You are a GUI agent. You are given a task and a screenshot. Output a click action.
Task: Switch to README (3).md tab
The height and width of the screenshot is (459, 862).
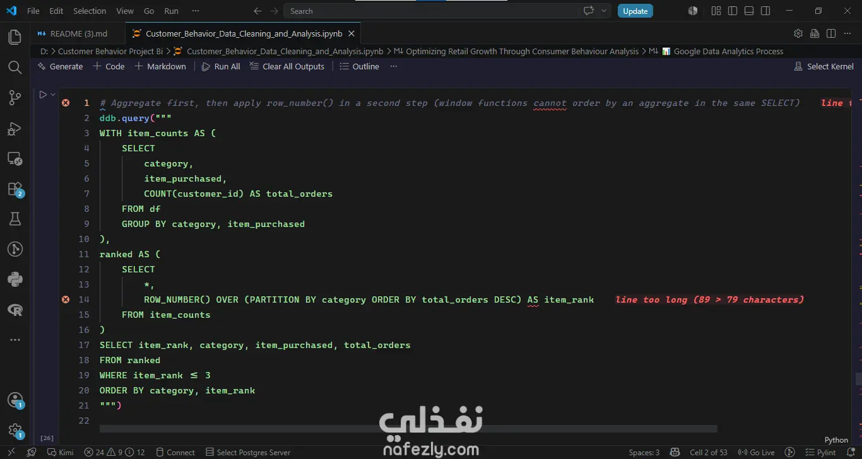78,33
